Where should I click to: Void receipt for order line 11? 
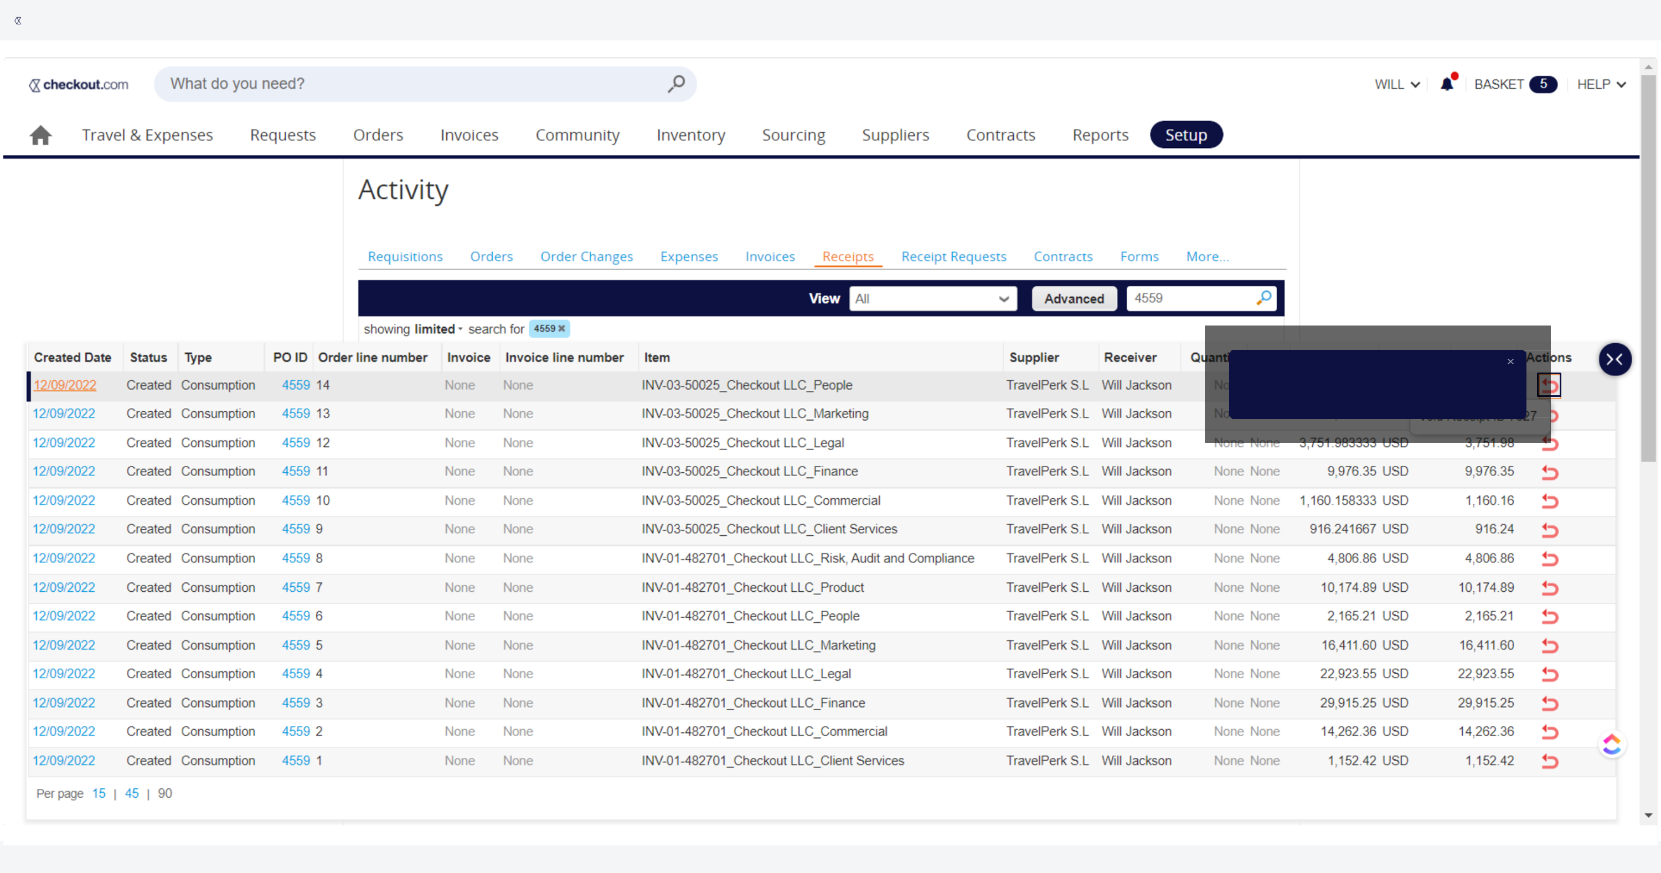point(1550,473)
